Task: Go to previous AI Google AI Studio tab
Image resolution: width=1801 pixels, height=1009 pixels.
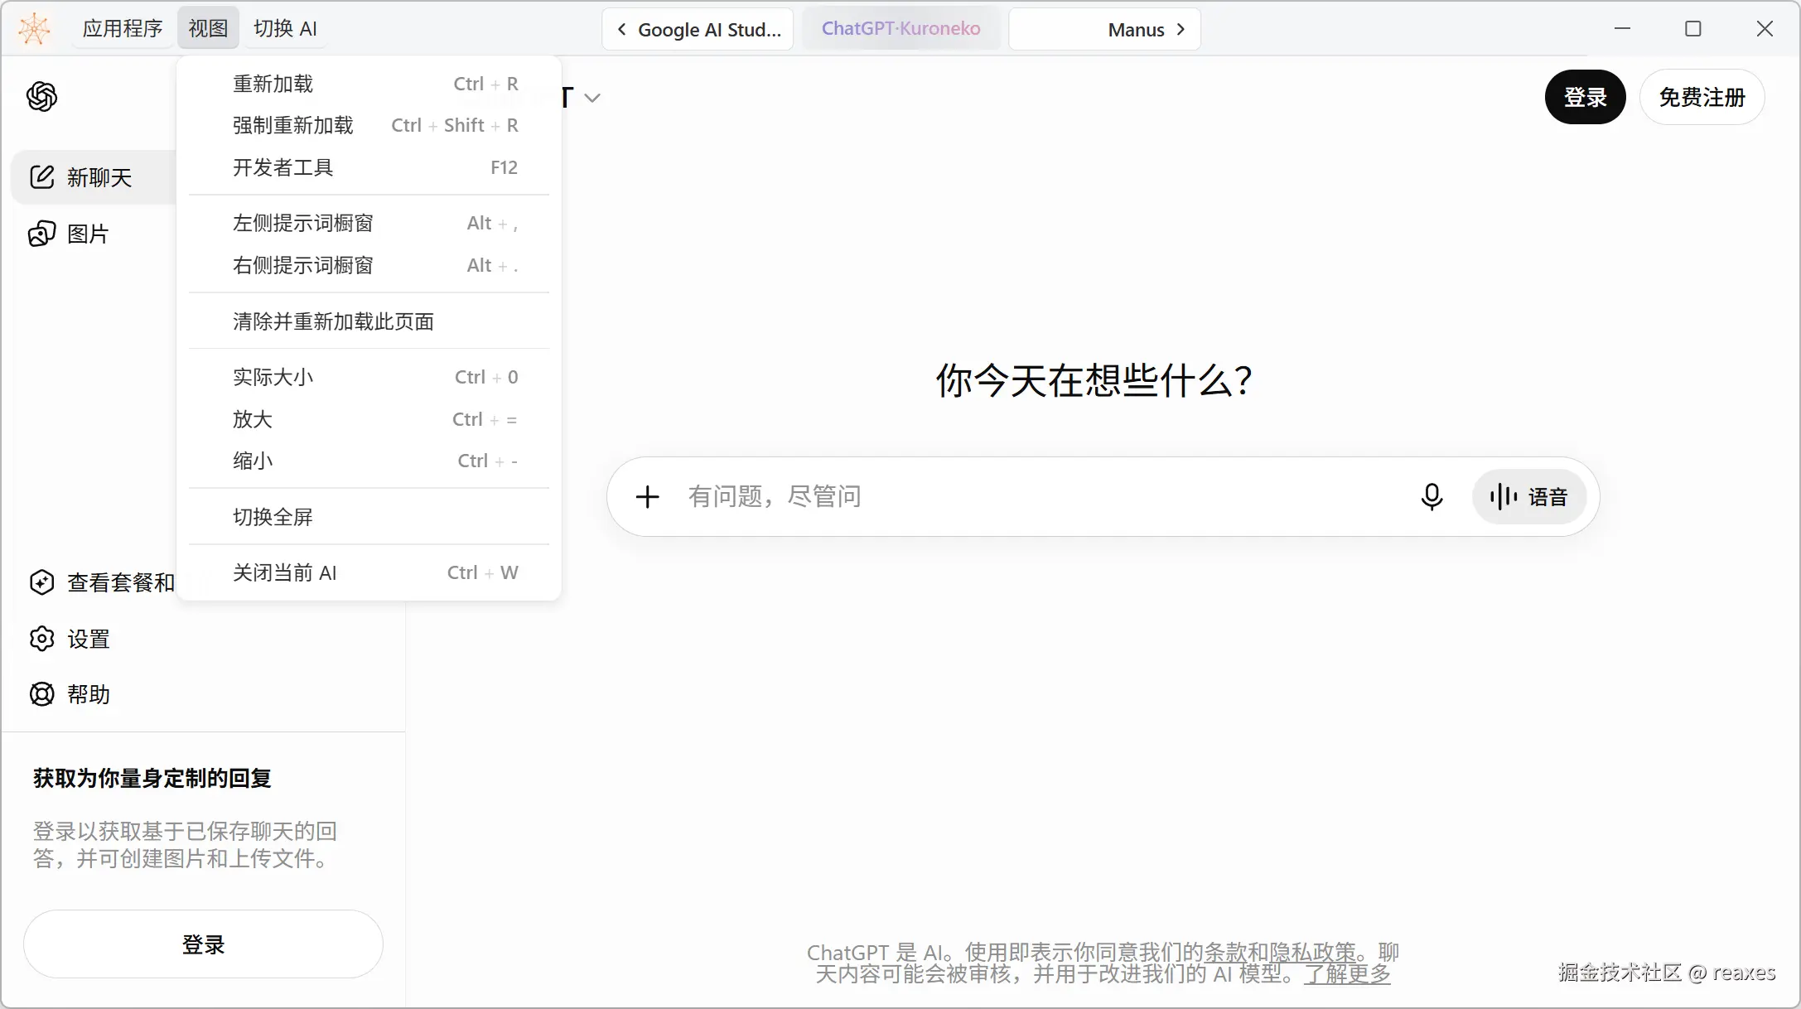Action: pyautogui.click(x=698, y=29)
